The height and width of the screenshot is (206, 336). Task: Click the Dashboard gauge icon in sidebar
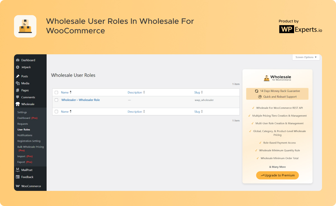(x=18, y=60)
